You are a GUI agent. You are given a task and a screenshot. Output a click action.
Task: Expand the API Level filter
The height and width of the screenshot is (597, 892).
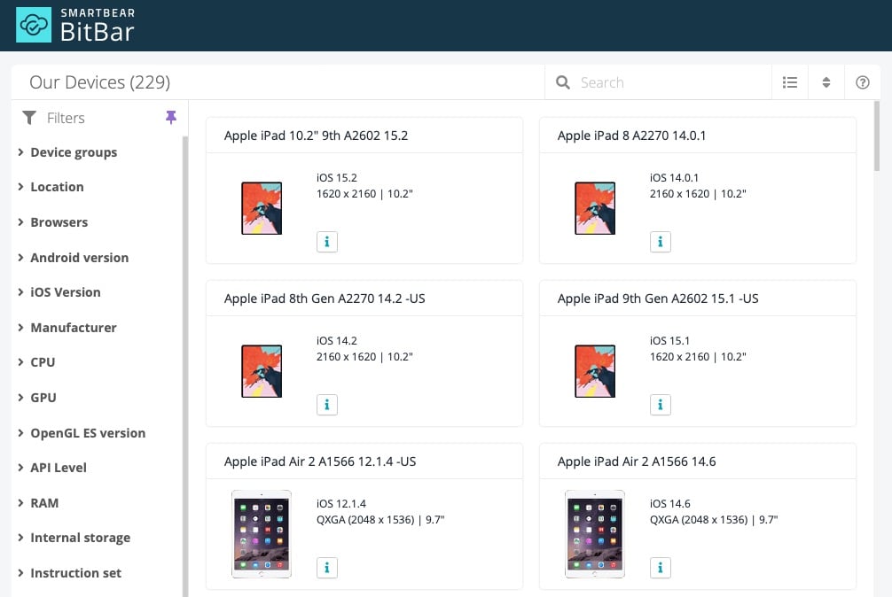(x=52, y=468)
